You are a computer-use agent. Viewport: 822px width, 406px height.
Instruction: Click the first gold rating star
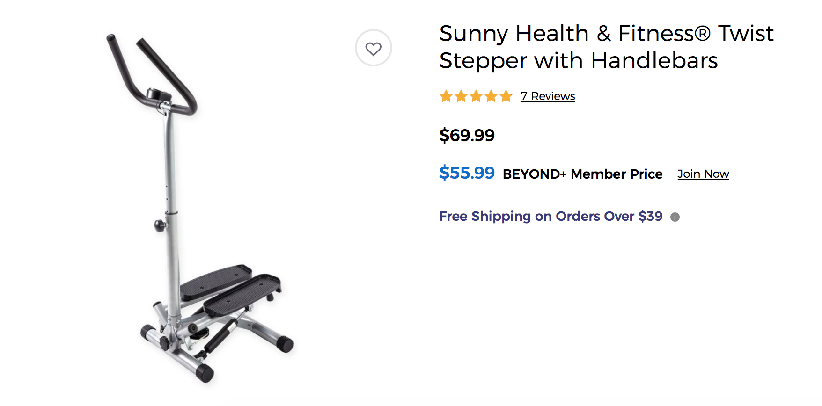pos(446,96)
